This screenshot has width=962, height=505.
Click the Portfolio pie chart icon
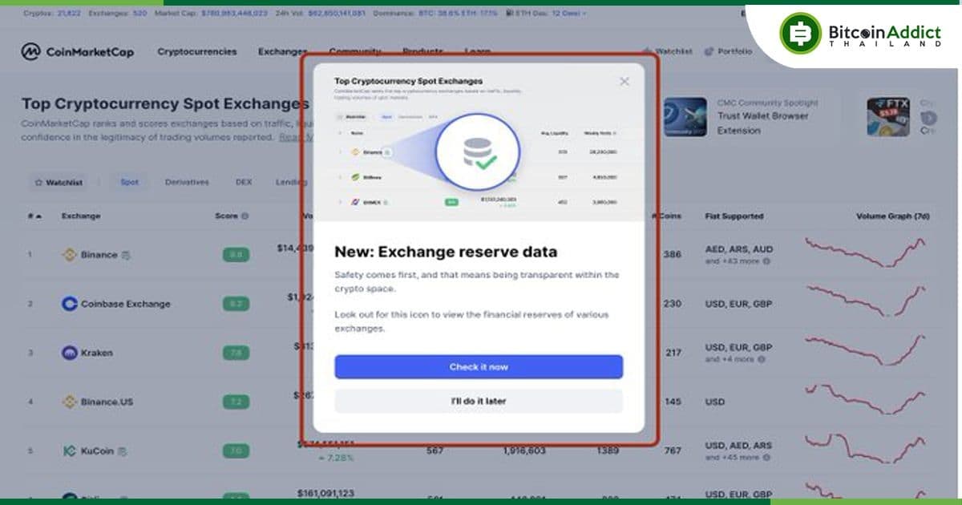[x=709, y=51]
